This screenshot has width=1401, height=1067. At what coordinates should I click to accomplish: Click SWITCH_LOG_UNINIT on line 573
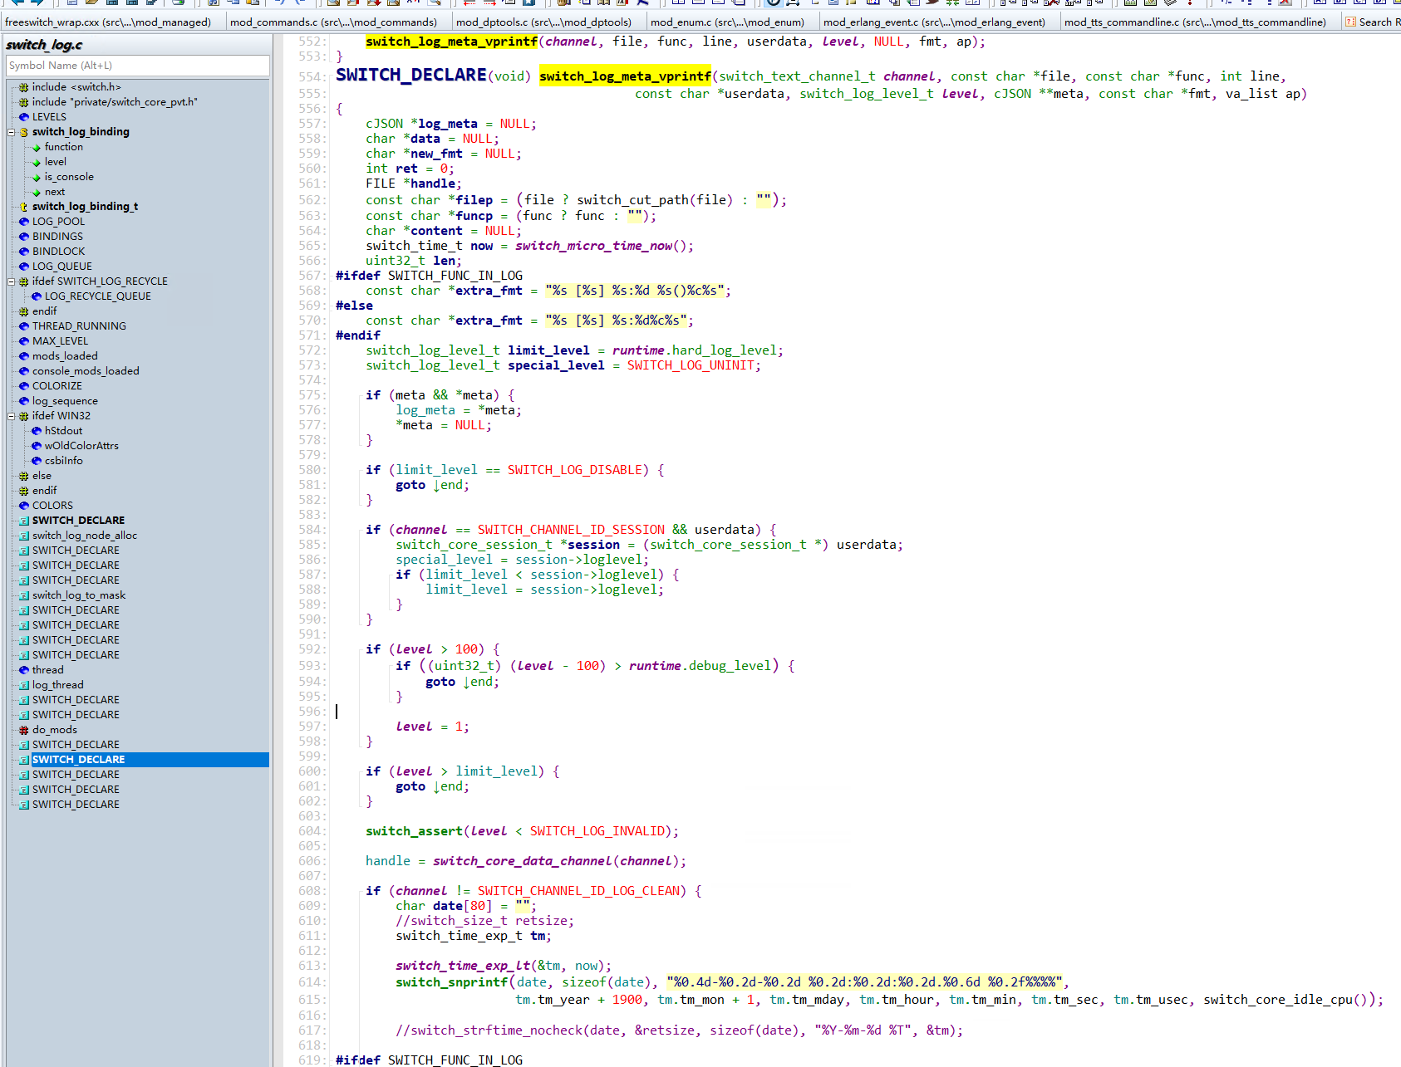coord(691,365)
